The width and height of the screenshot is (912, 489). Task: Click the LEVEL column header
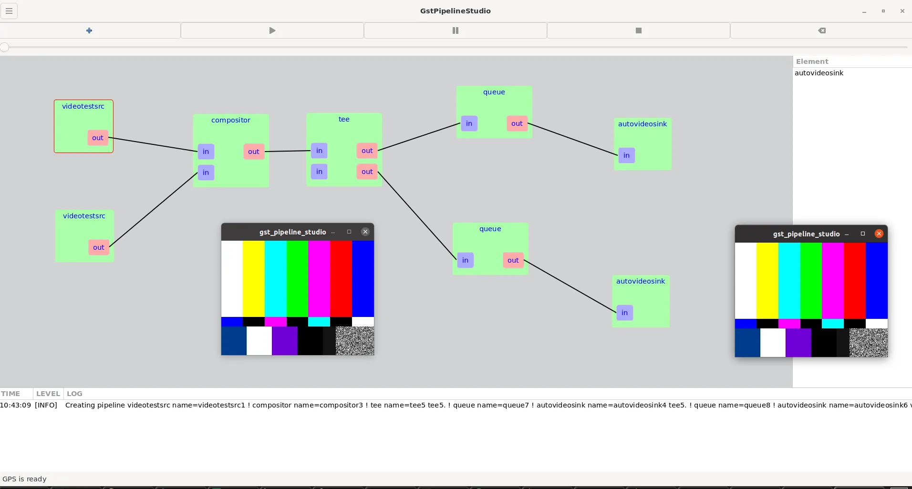48,394
